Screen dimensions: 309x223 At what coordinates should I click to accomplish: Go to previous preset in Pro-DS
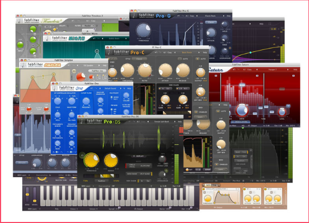point(148,122)
